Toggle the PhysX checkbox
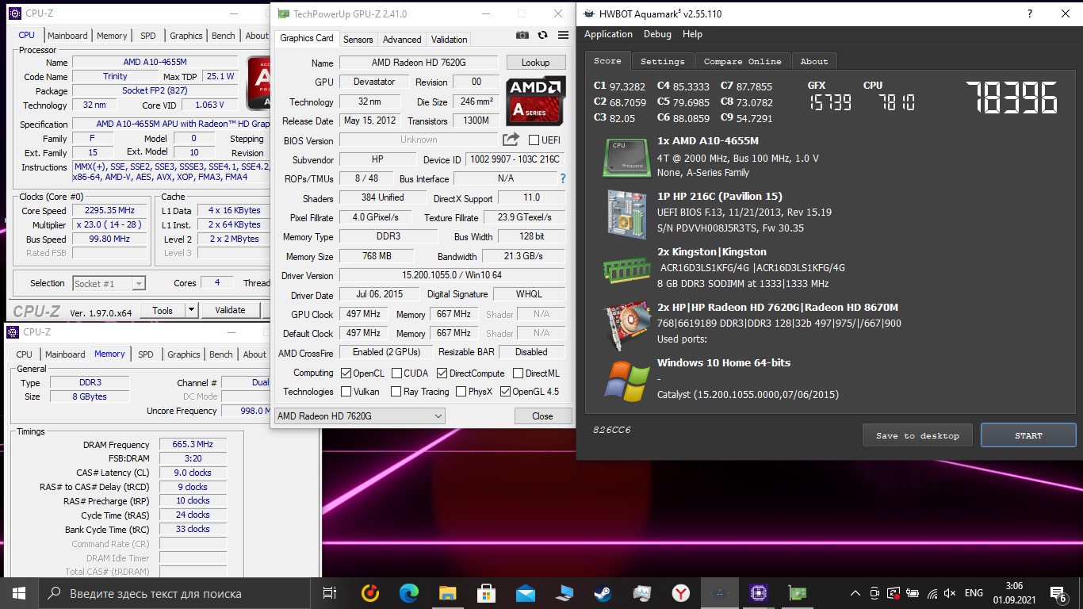 tap(460, 392)
